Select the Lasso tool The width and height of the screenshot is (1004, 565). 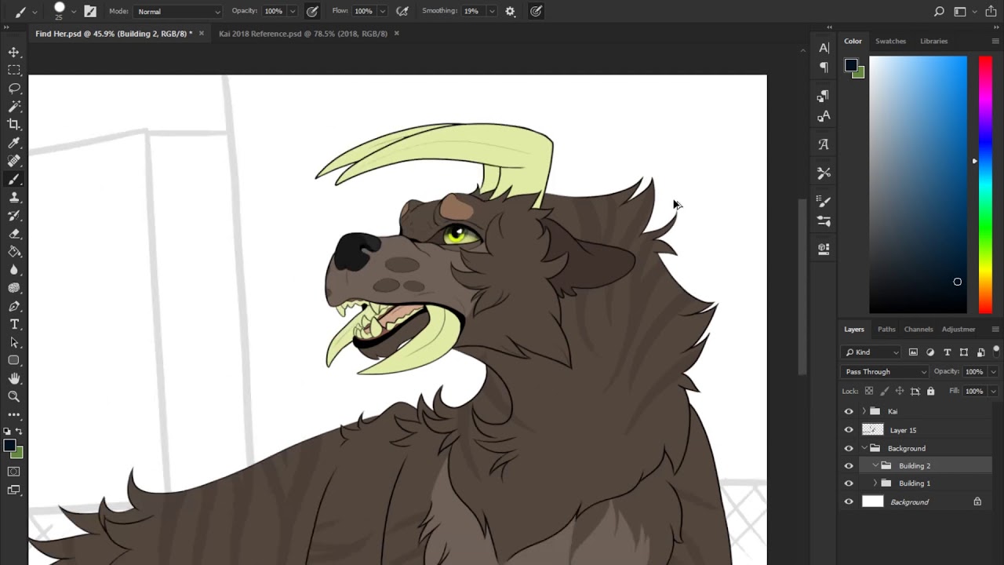(14, 88)
